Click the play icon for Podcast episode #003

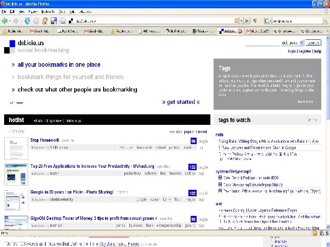click(x=220, y=177)
